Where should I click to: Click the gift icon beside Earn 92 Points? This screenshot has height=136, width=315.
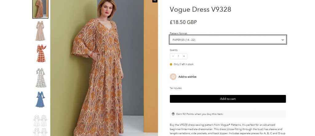point(173,114)
